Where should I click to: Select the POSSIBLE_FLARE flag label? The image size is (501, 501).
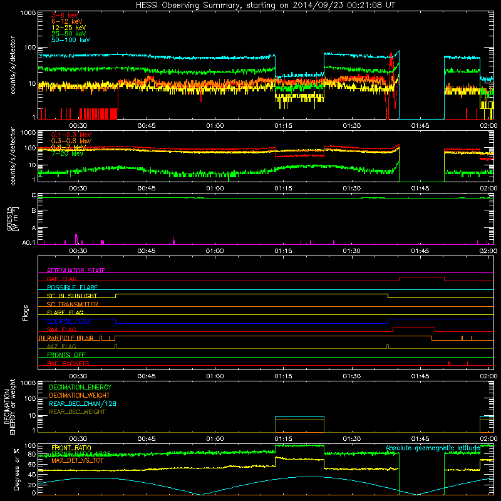(x=72, y=287)
